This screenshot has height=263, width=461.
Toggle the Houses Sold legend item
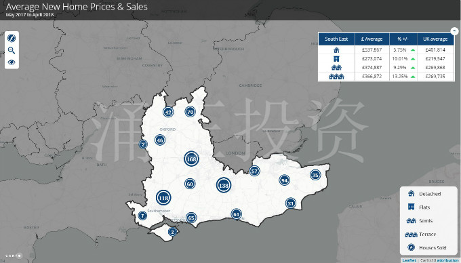coord(427,247)
